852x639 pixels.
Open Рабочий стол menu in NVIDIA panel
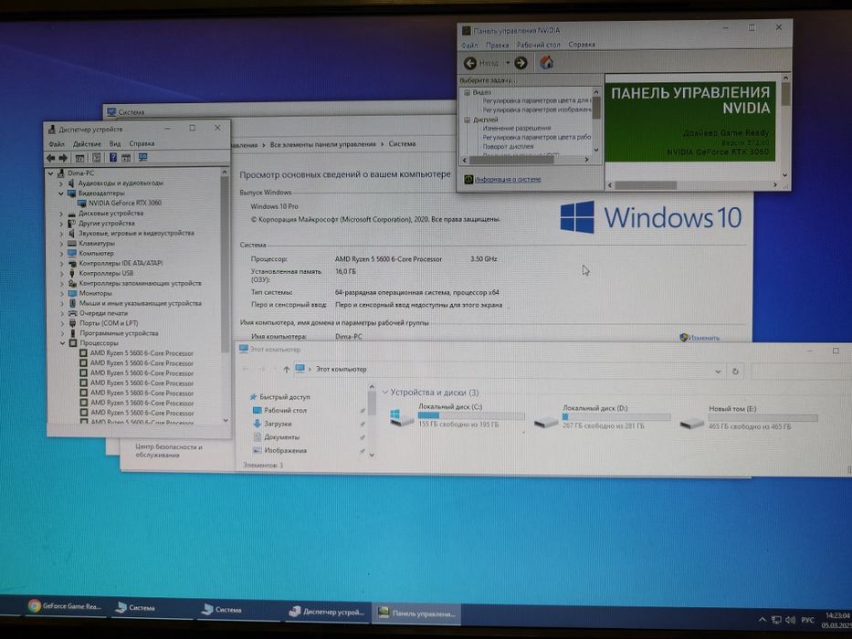pyautogui.click(x=538, y=45)
